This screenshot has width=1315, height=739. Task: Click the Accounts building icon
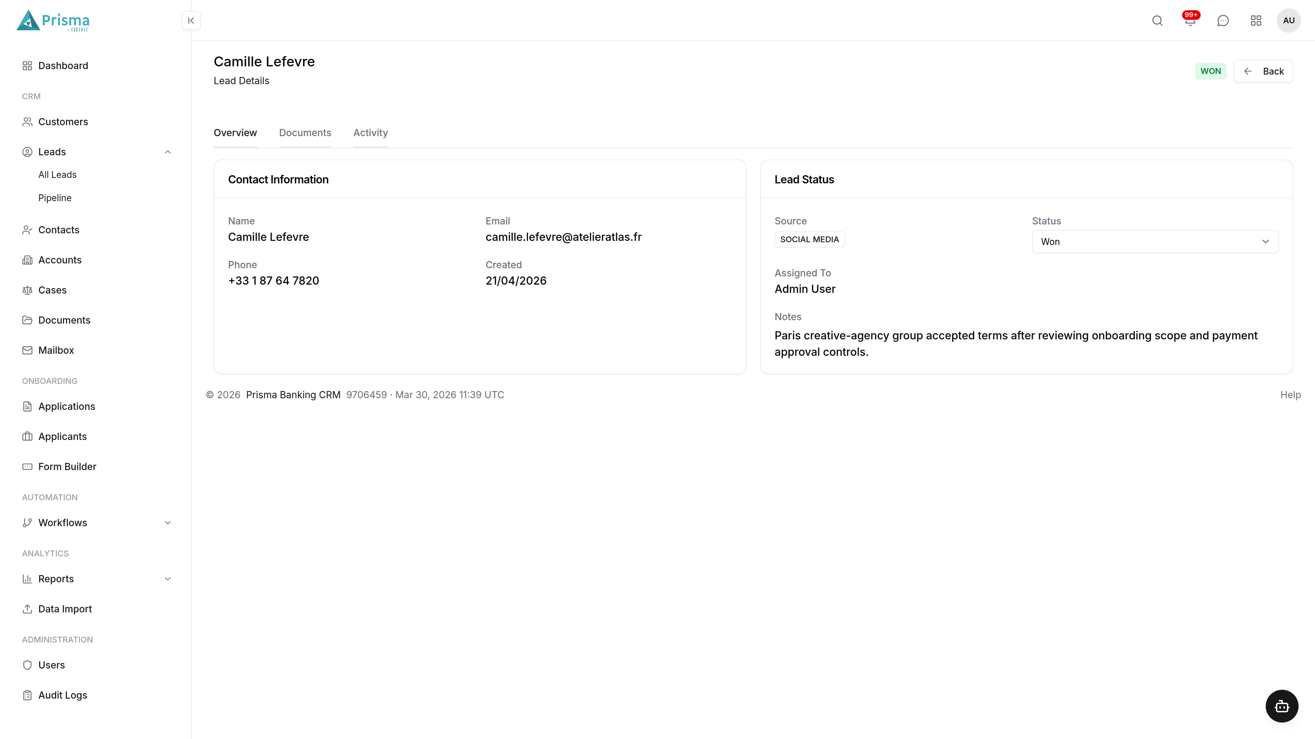(x=27, y=260)
